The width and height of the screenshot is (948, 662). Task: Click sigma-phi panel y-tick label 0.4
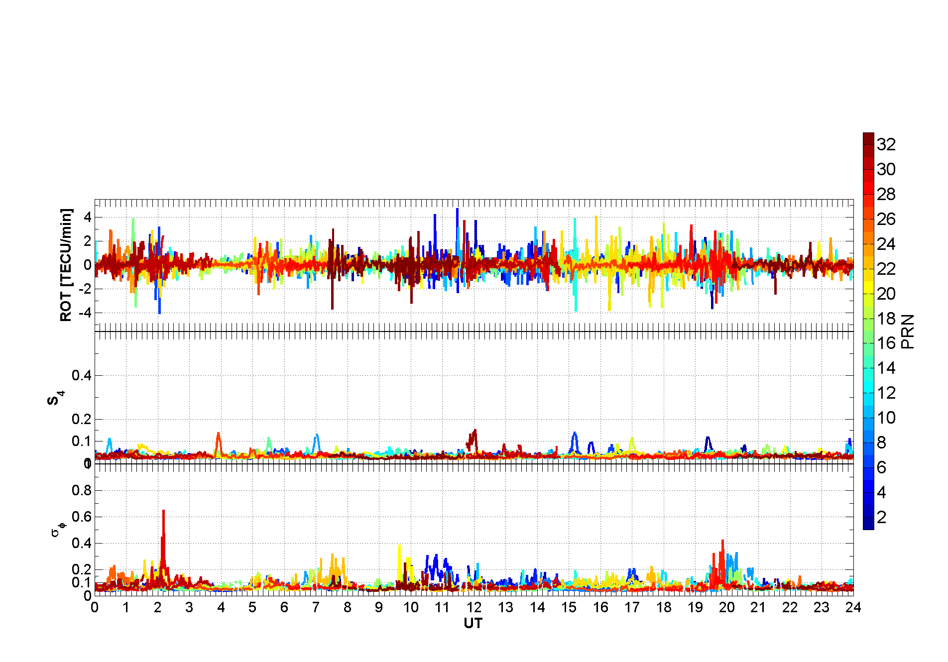coord(82,543)
